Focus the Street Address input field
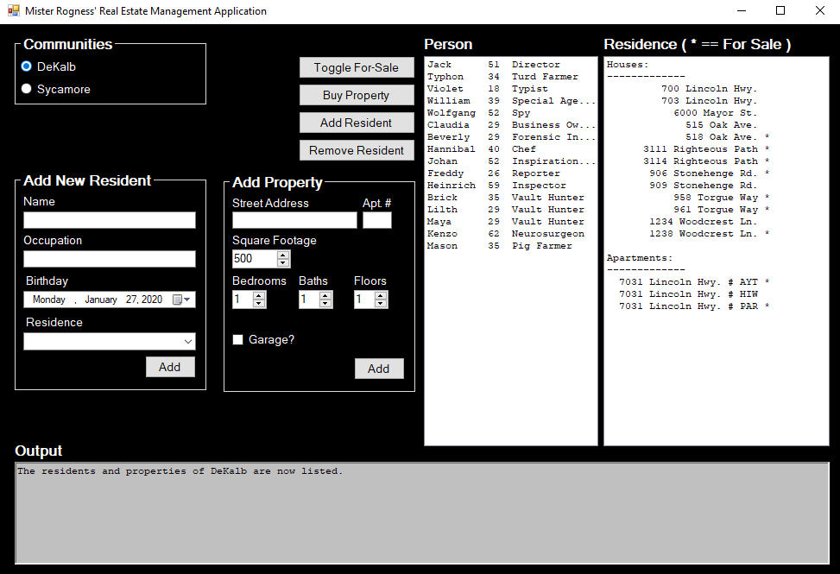 [294, 220]
